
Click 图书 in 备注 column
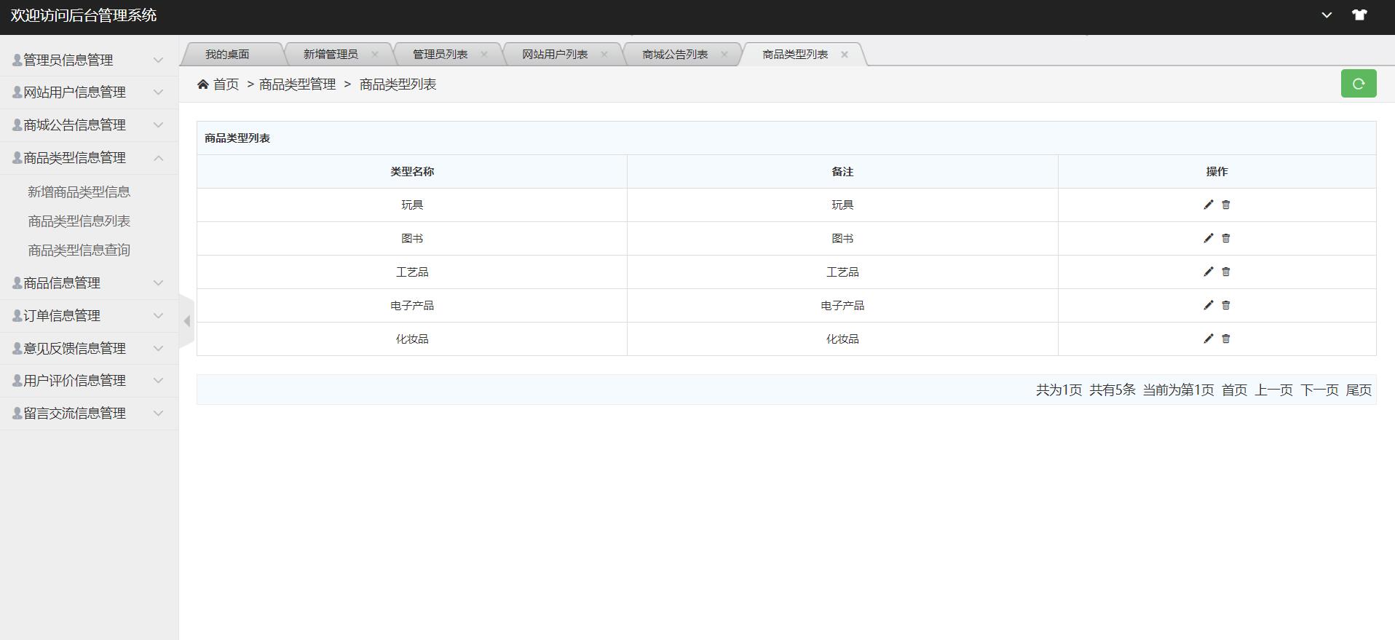(x=842, y=238)
